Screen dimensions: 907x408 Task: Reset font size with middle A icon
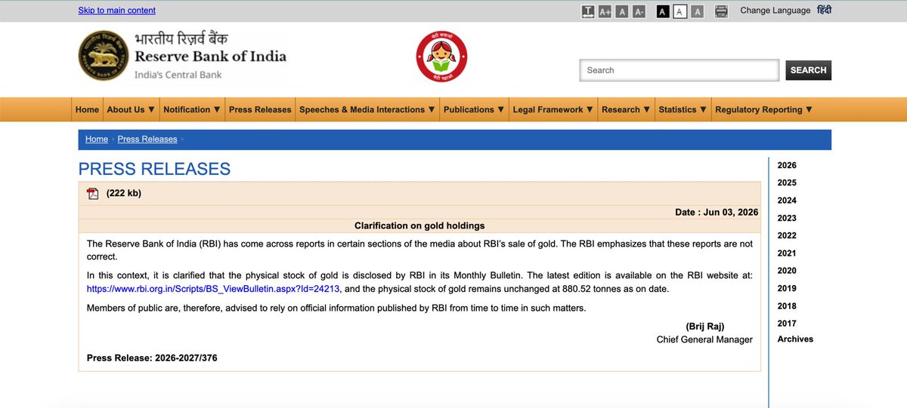point(622,11)
